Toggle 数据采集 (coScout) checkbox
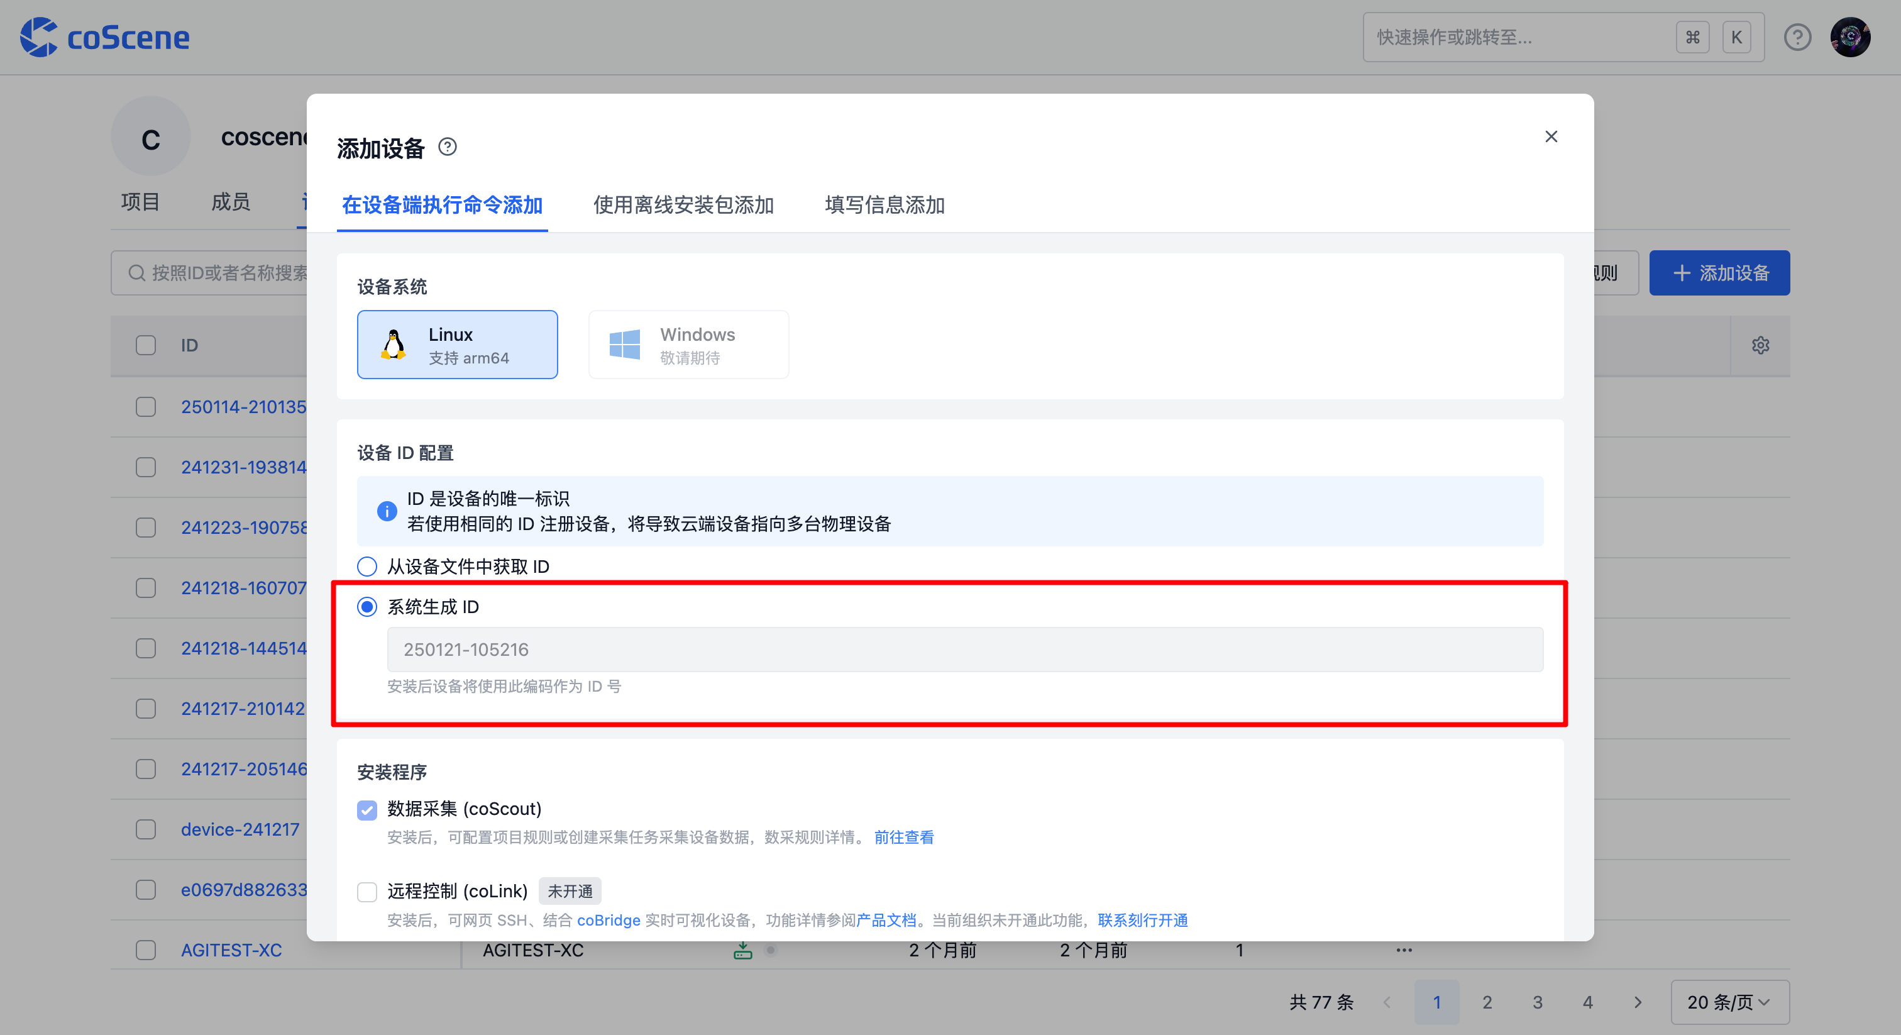The width and height of the screenshot is (1901, 1035). 366,810
